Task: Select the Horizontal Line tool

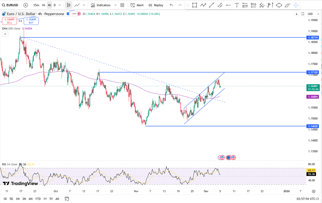Action: [228, 5]
